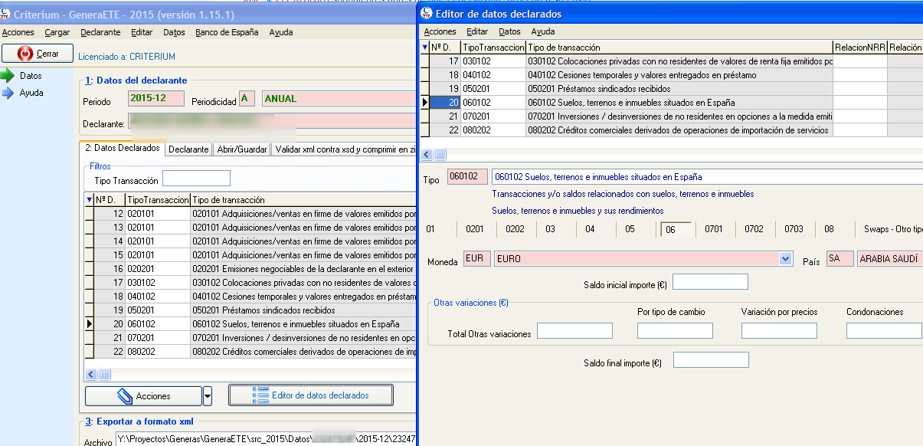Select the 0702 category tab

click(x=754, y=228)
